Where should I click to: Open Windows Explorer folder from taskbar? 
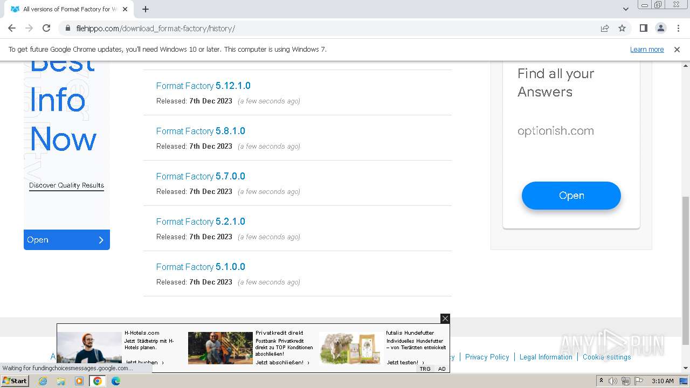point(61,380)
